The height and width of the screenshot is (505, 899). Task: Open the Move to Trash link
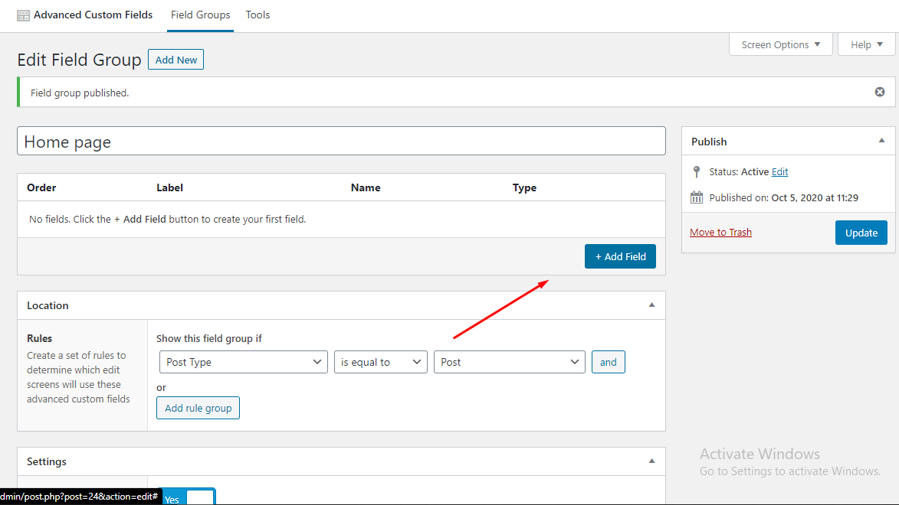[x=720, y=231]
